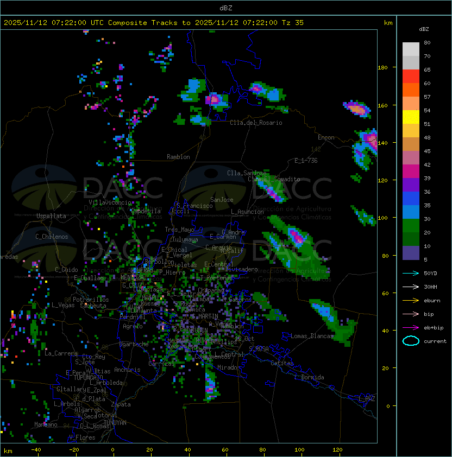
Task: Click the 'Tres_Mayo' map label
Action: pyautogui.click(x=179, y=230)
